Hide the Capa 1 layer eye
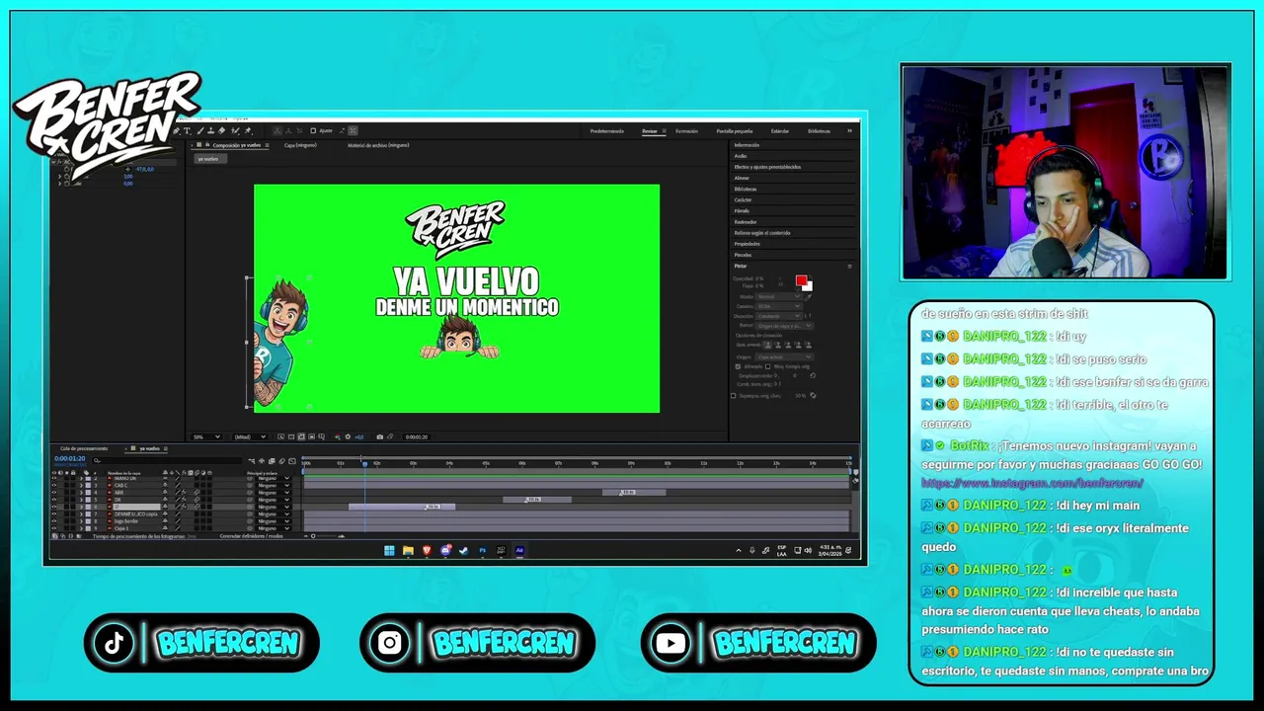 pos(54,528)
